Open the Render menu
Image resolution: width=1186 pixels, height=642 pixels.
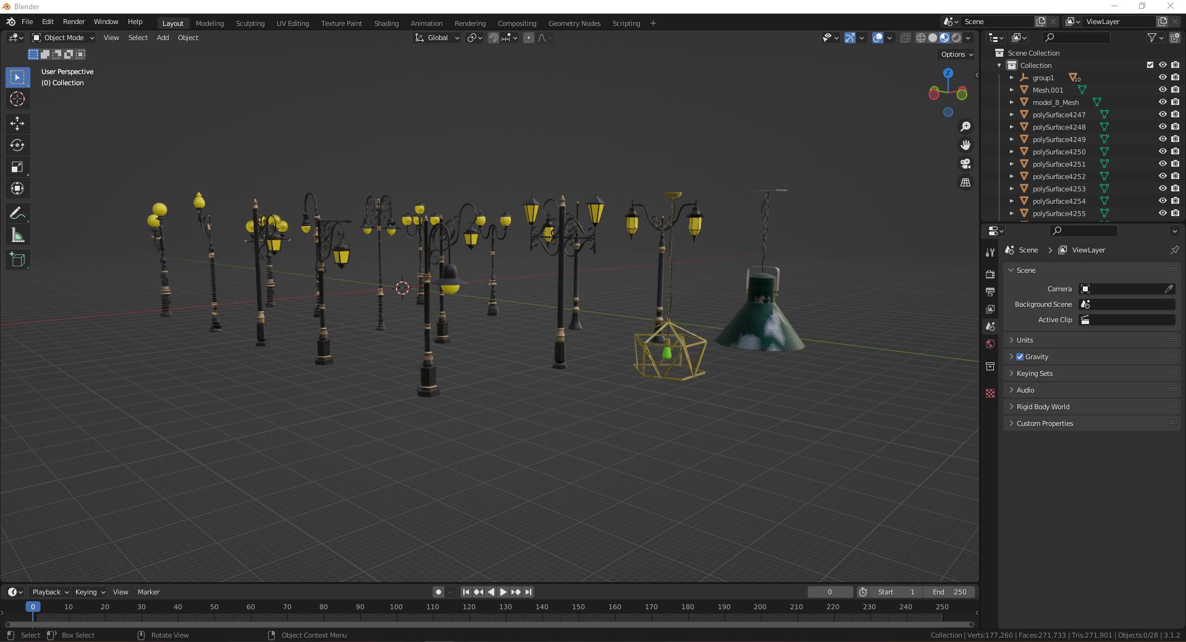pos(74,22)
